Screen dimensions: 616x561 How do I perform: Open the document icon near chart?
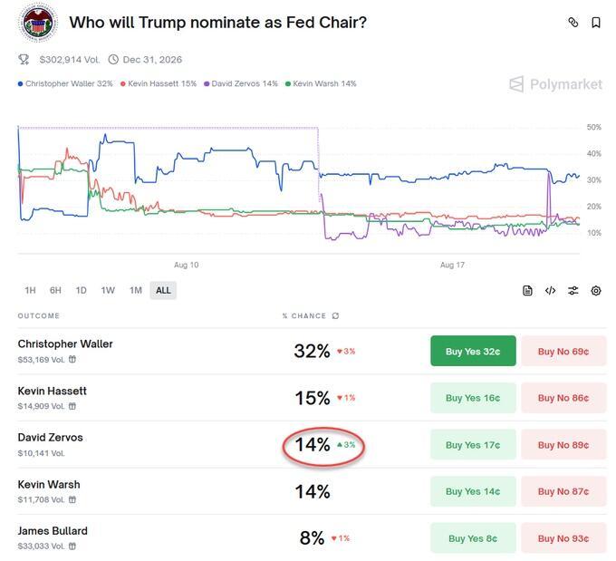point(527,291)
